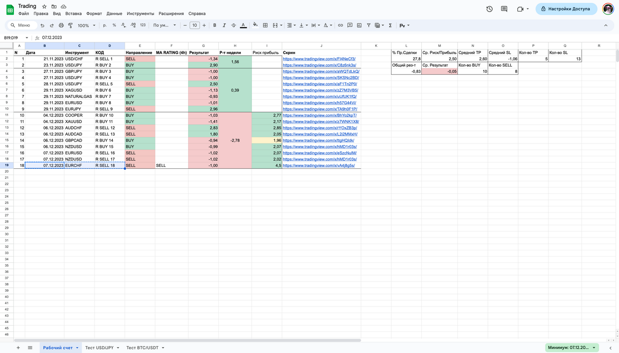619x353 pixels.
Task: Open Данные menu
Action: coord(114,13)
